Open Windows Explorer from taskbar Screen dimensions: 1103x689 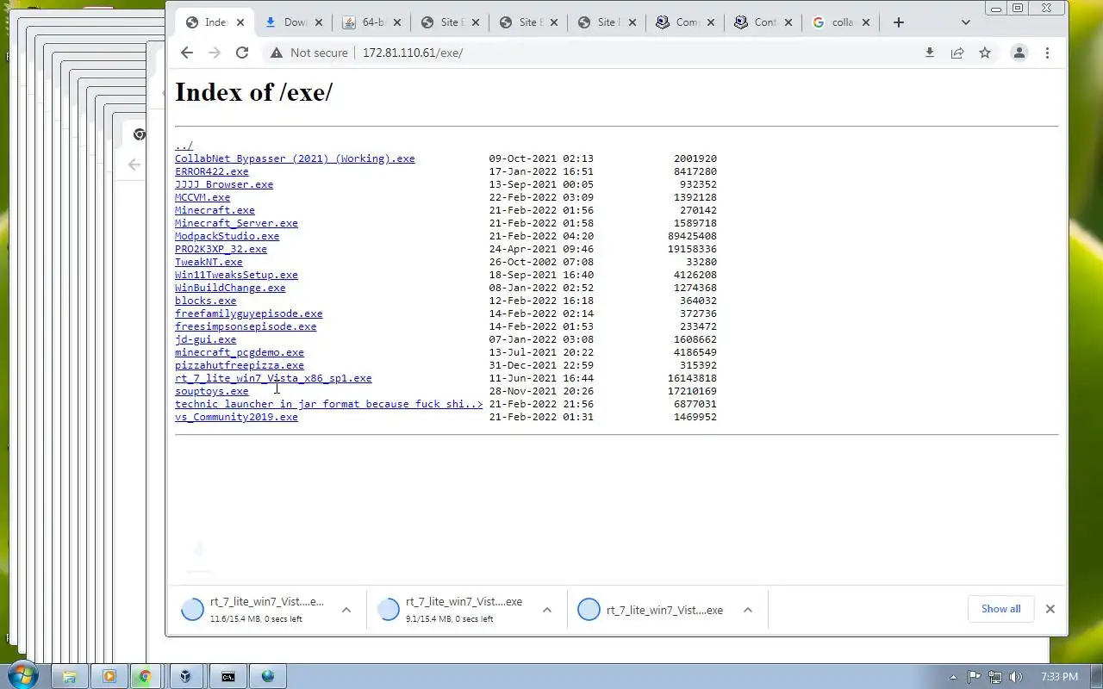[70, 676]
